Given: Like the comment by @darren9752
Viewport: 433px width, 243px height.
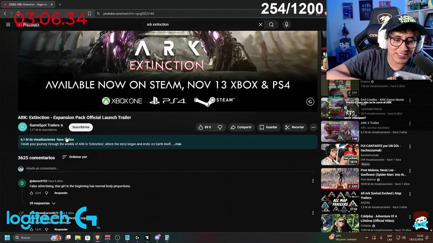Looking at the screenshot, I should click(31, 193).
